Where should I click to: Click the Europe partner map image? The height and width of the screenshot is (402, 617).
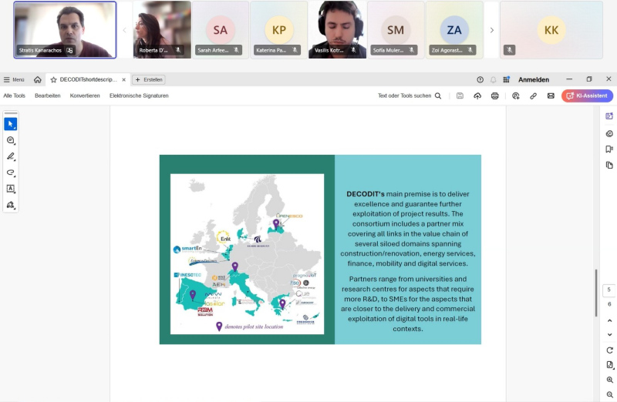[x=247, y=254]
